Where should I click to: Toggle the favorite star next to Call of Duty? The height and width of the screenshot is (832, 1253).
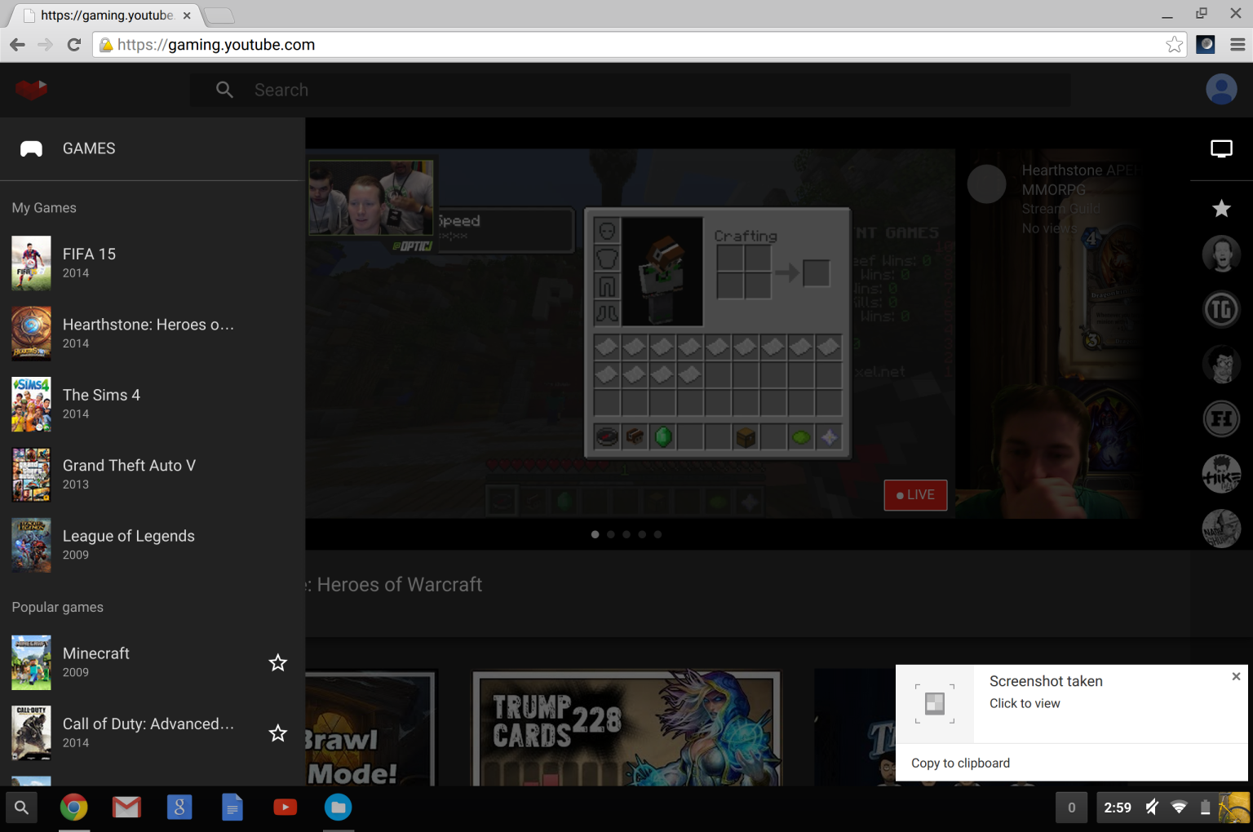pos(278,733)
